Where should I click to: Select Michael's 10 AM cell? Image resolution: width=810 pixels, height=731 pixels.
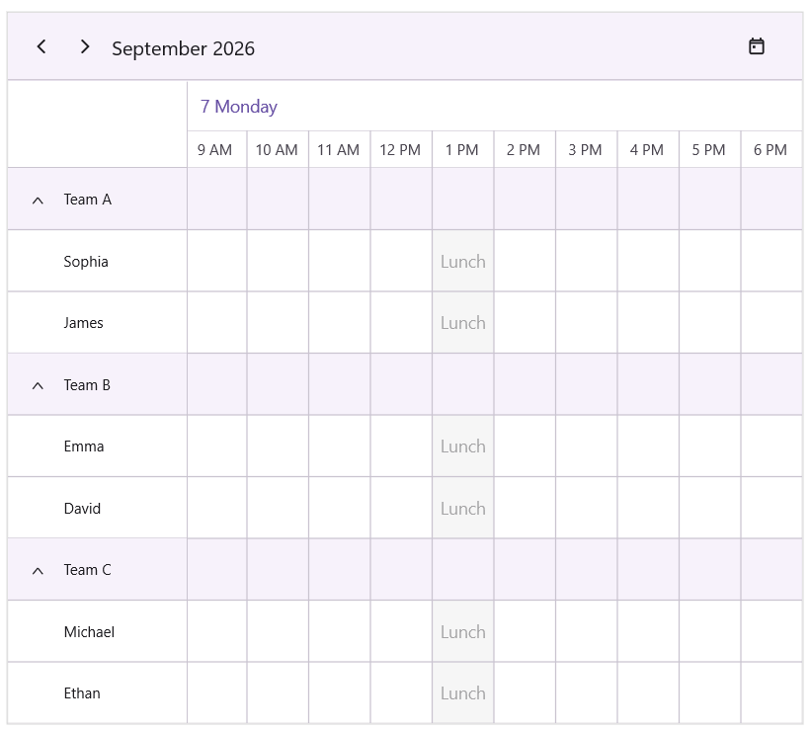pos(278,631)
